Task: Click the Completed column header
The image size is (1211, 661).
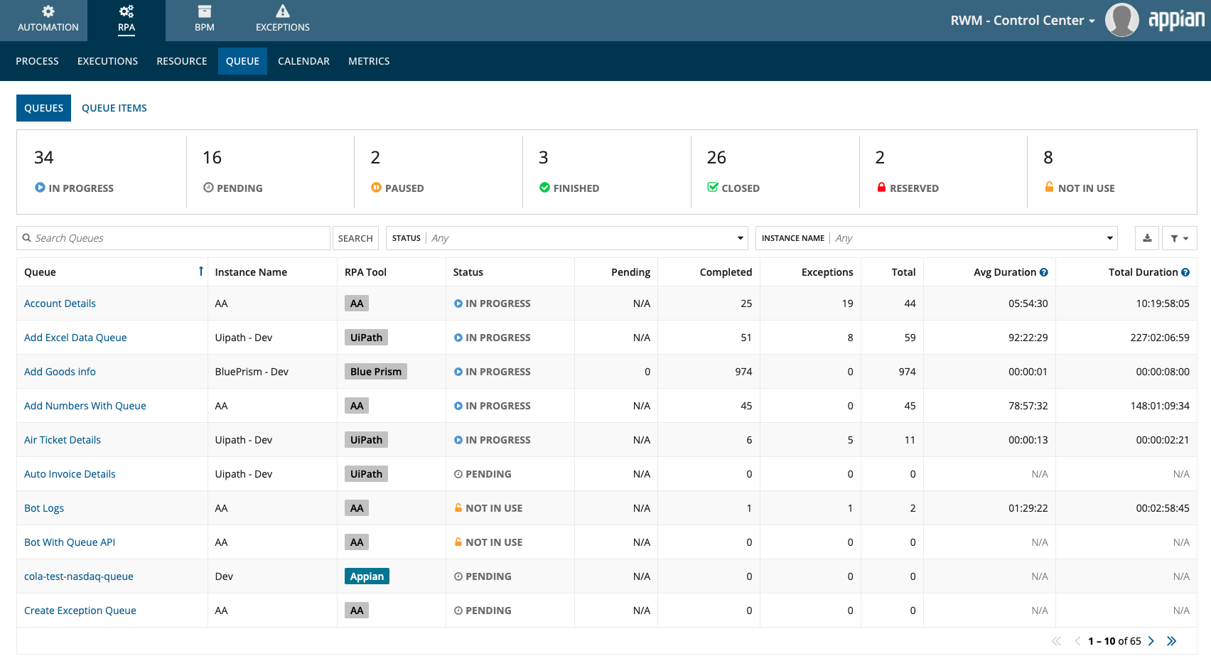Action: point(726,272)
